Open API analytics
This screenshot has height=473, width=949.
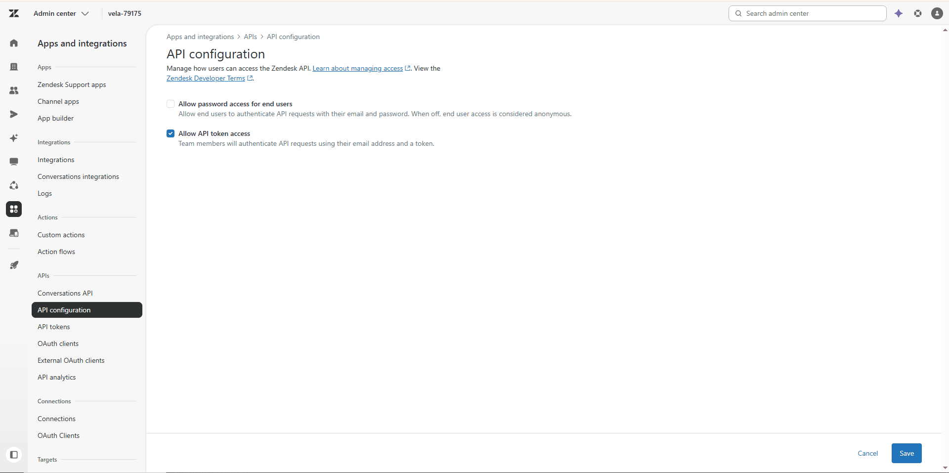pos(57,377)
